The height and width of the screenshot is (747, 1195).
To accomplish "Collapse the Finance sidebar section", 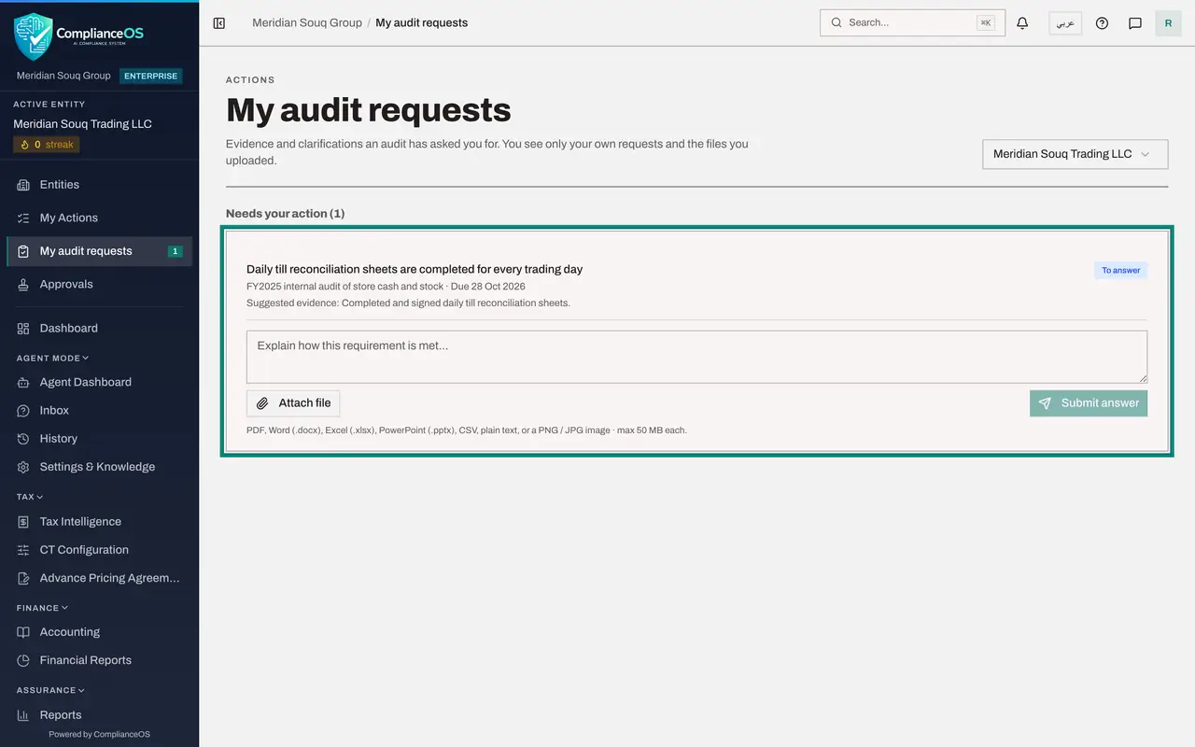I will click(x=42, y=608).
